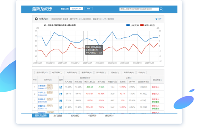Filter by 电器机械(5)
Image resolution: width=208 pixels, height=130 pixels.
[72, 73]
